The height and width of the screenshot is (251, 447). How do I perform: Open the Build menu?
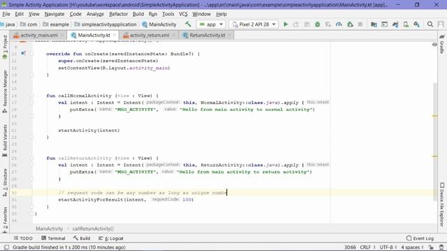pos(138,14)
